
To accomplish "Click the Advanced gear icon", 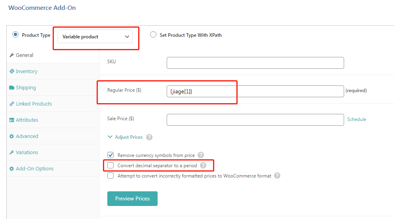I will coord(11,136).
